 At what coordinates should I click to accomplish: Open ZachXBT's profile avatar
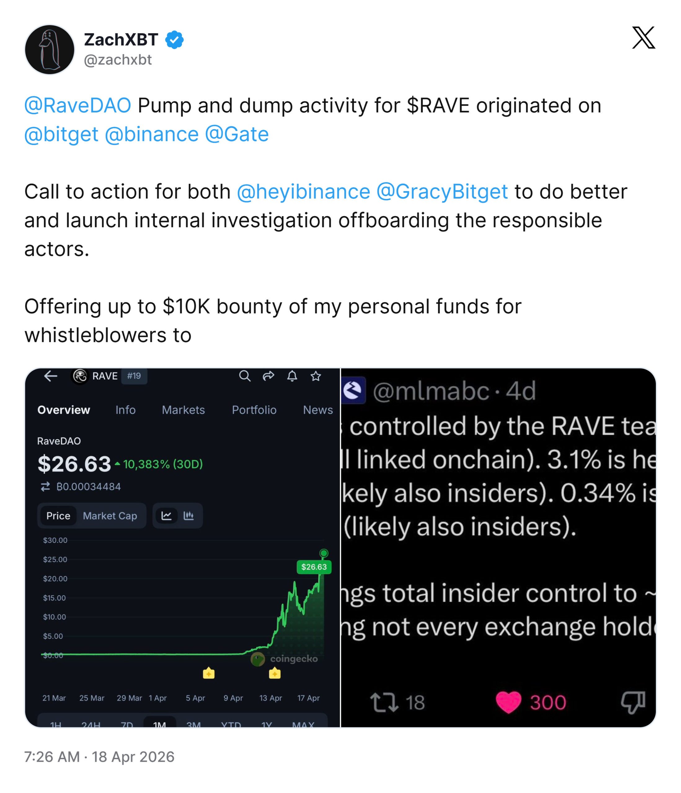(49, 49)
